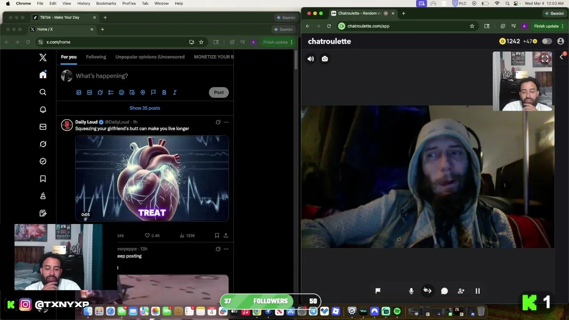This screenshot has width=569, height=320.
Task: Open Unpopular opinions (Uncensored tab
Action: coord(150,57)
